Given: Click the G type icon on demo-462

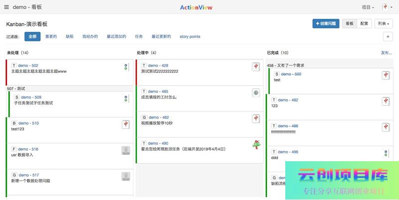Looking at the screenshot, I should pyautogui.click(x=144, y=118).
